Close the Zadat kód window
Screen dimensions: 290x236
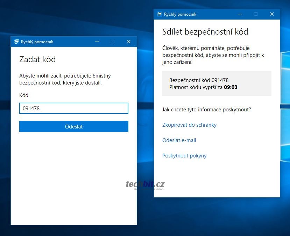[x=129, y=42]
